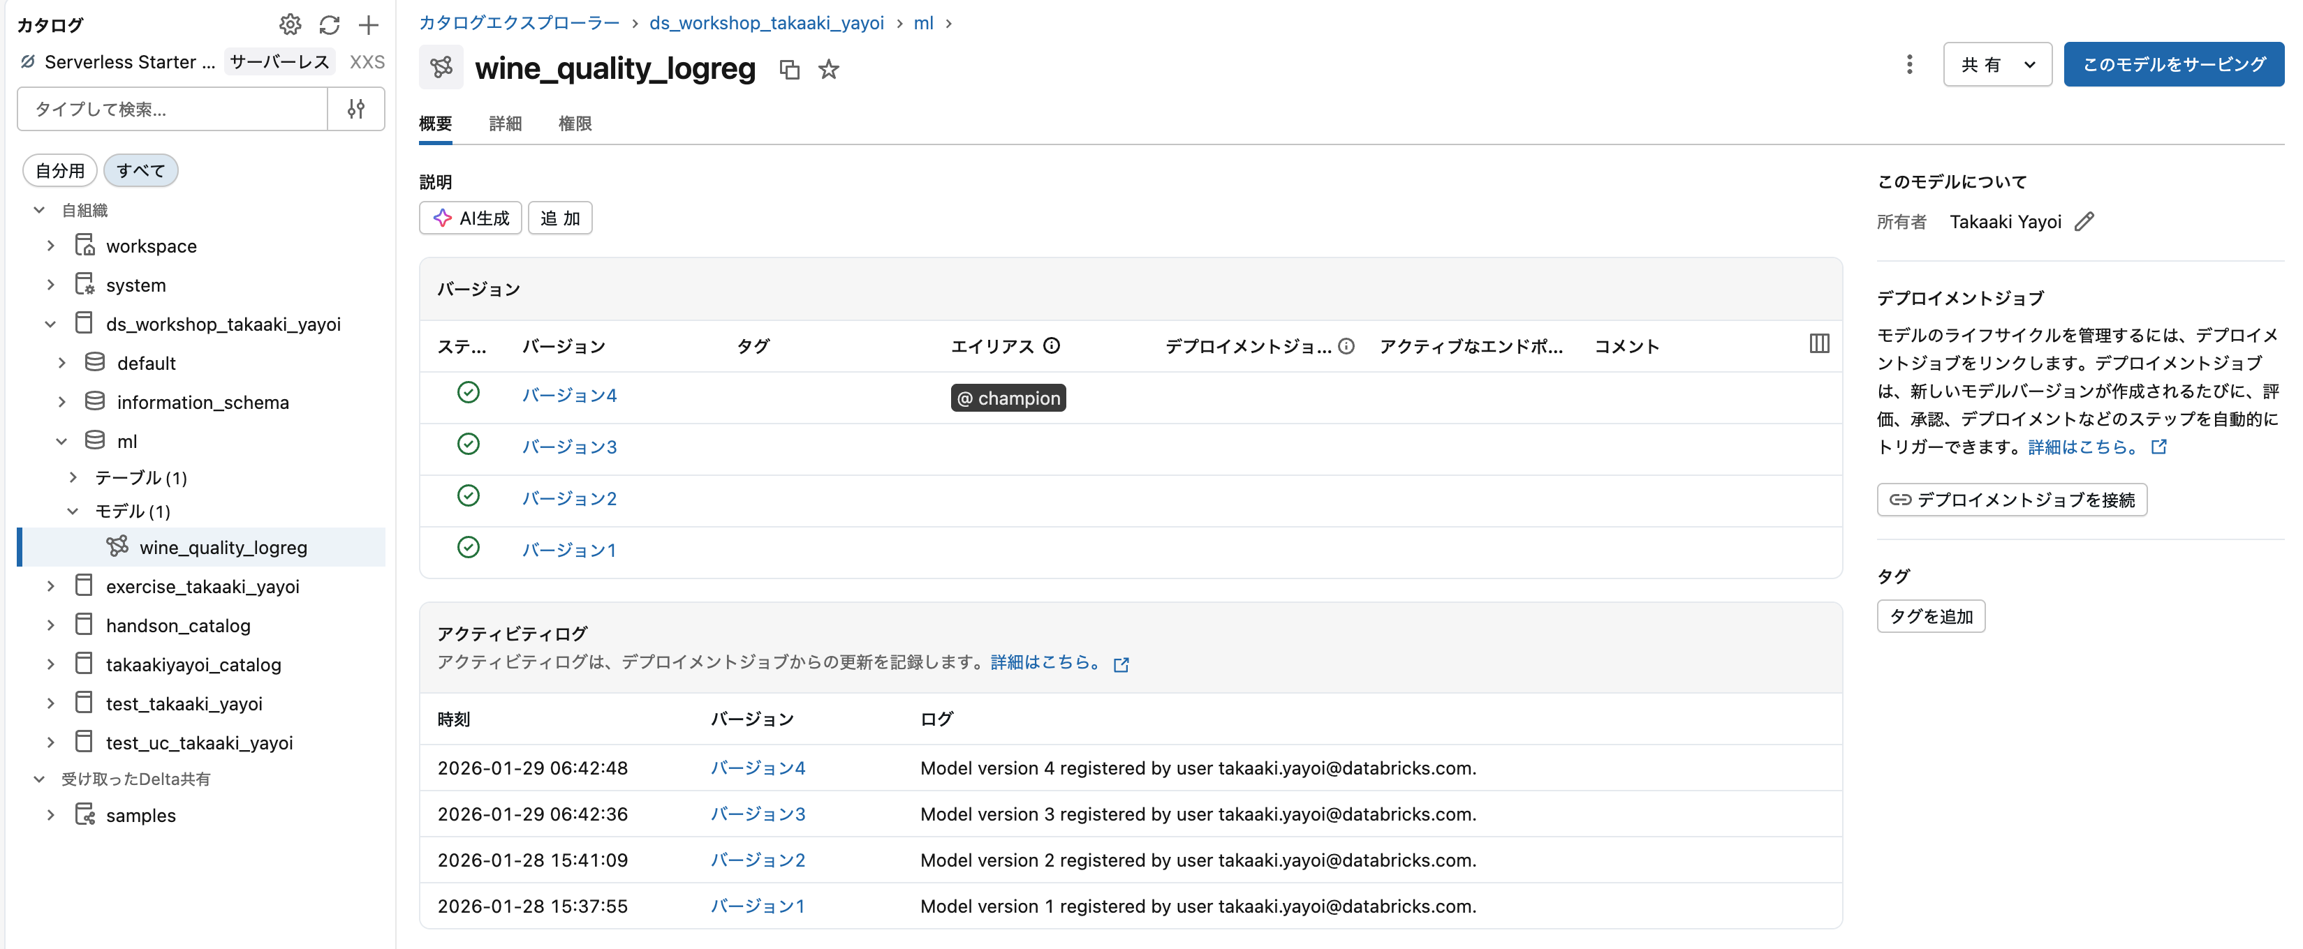Switch to the 詳細 tab

coord(505,124)
